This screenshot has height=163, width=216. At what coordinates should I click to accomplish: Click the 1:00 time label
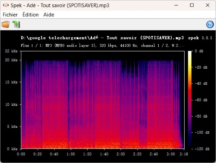coord(71,154)
